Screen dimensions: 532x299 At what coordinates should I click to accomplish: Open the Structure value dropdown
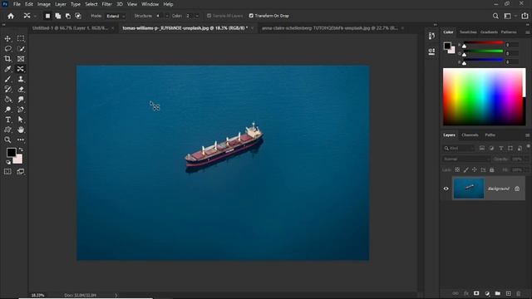[x=166, y=16]
